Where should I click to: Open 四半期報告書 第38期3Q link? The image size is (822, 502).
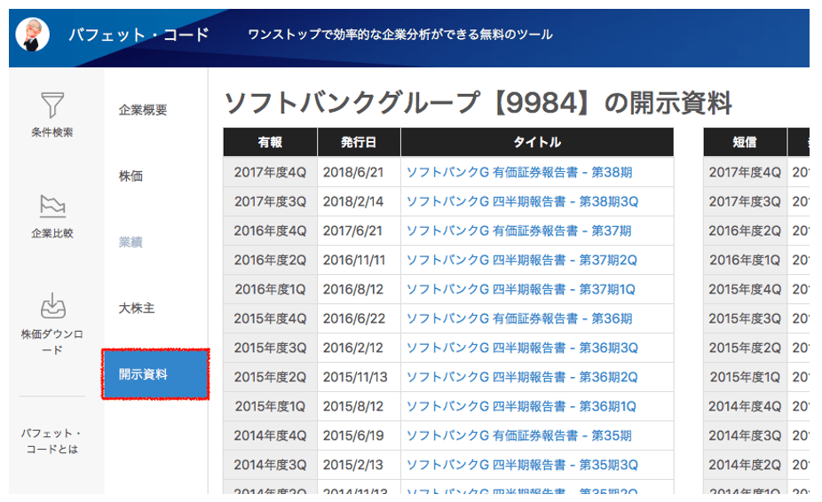(x=522, y=201)
